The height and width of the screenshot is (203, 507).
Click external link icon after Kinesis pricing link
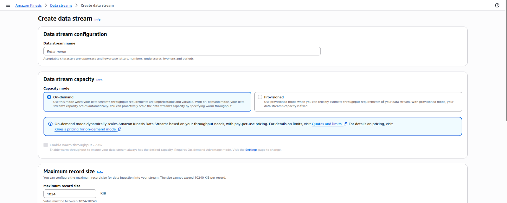[120, 129]
